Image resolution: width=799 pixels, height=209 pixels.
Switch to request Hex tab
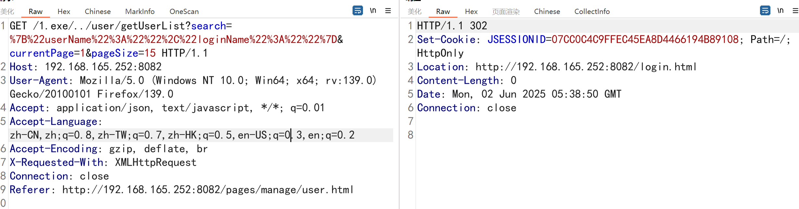[x=64, y=12]
